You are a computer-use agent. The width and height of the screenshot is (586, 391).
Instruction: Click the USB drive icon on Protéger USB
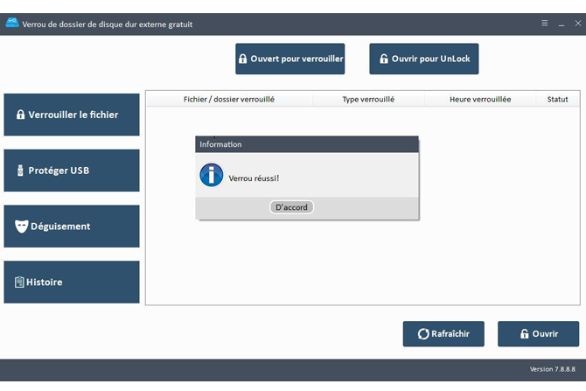(20, 171)
